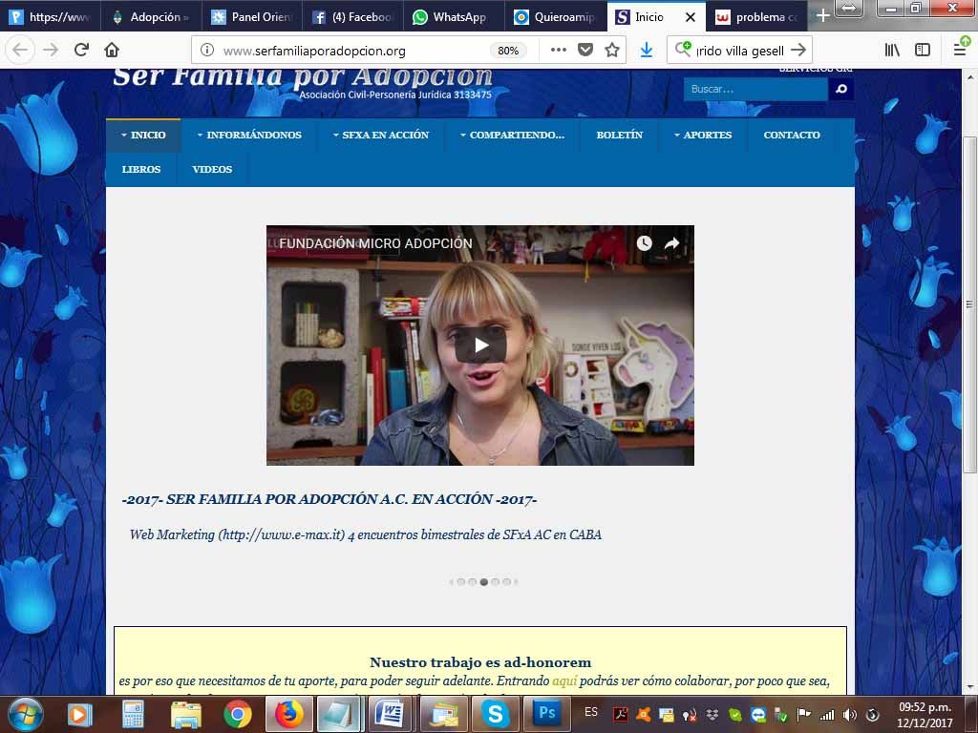Expand the APORTES dropdown menu
978x733 pixels.
coord(703,135)
